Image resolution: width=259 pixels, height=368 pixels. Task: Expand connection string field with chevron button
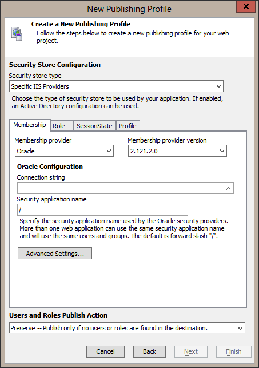pos(229,188)
